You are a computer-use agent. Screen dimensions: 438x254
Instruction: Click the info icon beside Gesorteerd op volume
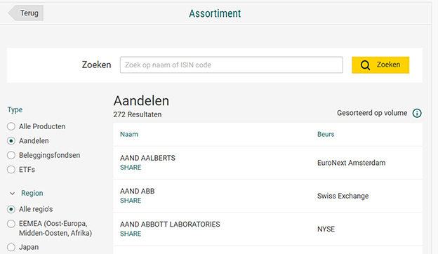point(417,114)
